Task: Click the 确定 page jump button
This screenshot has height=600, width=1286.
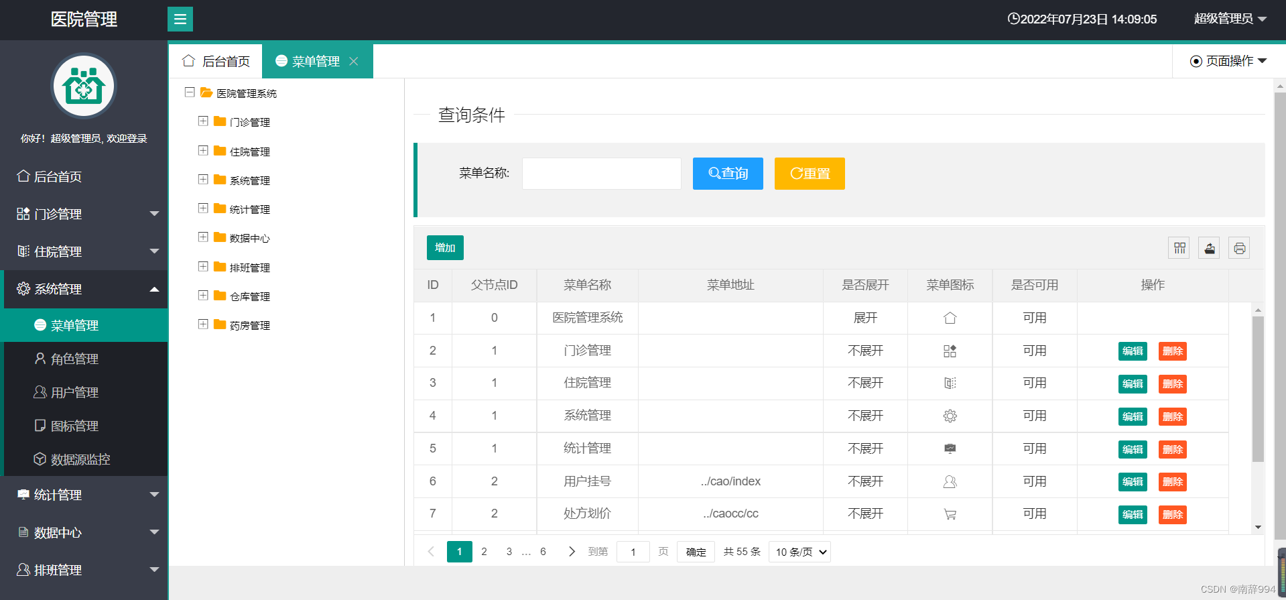Action: click(696, 552)
